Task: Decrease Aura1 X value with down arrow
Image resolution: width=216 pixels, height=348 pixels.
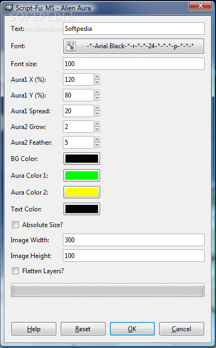Action: point(97,82)
